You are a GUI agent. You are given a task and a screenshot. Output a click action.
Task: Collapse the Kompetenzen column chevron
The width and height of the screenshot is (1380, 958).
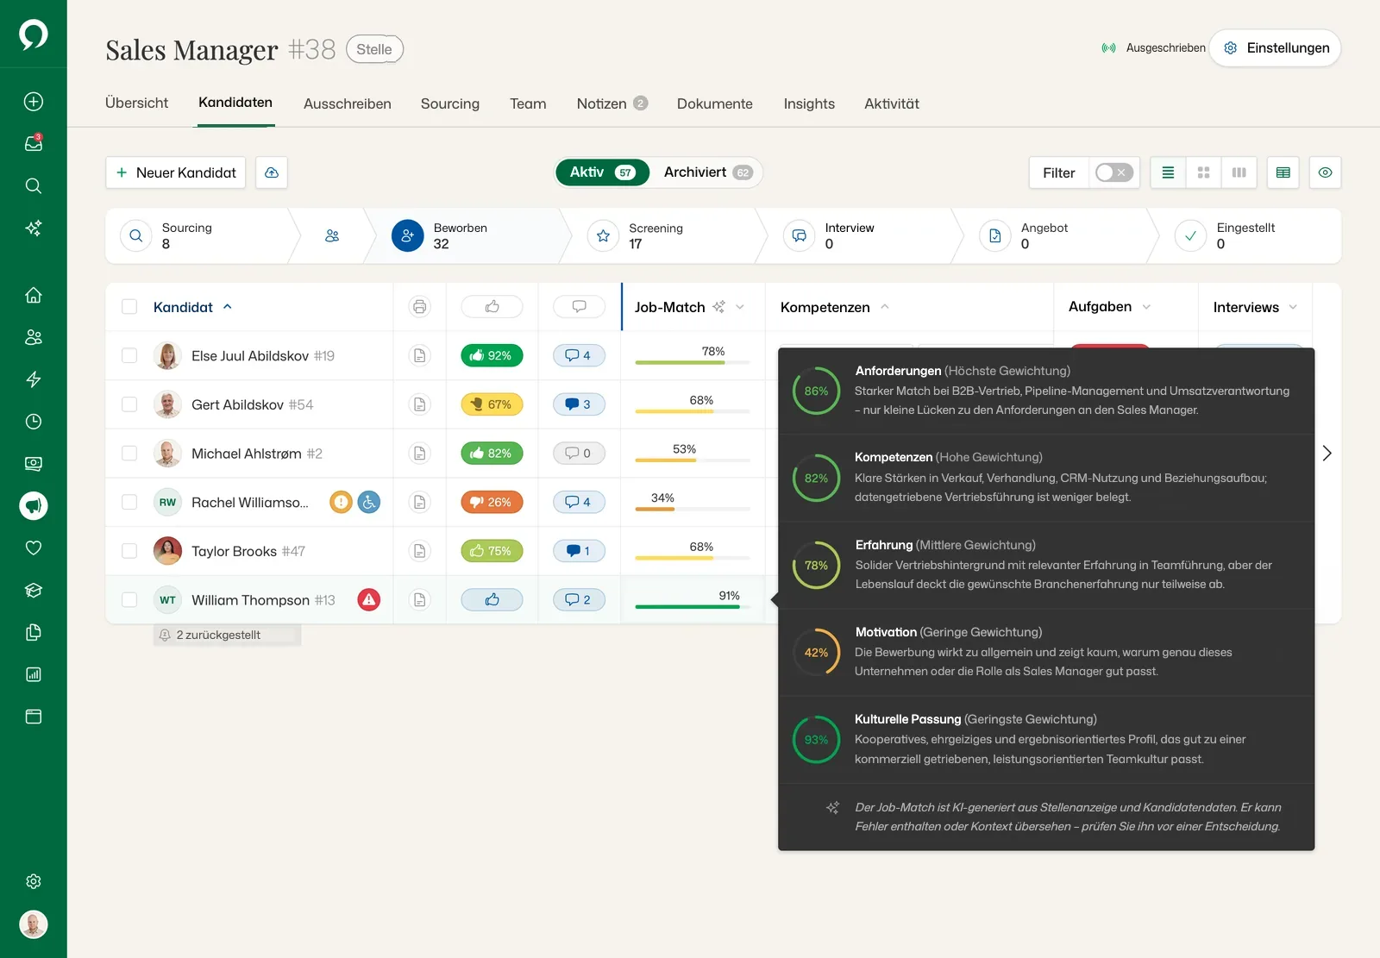884,307
